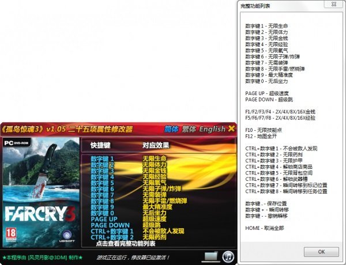Image resolution: width=346 pixels, height=265 pixels.
Task: Click the 对应效果 column header
Action: tap(156, 145)
